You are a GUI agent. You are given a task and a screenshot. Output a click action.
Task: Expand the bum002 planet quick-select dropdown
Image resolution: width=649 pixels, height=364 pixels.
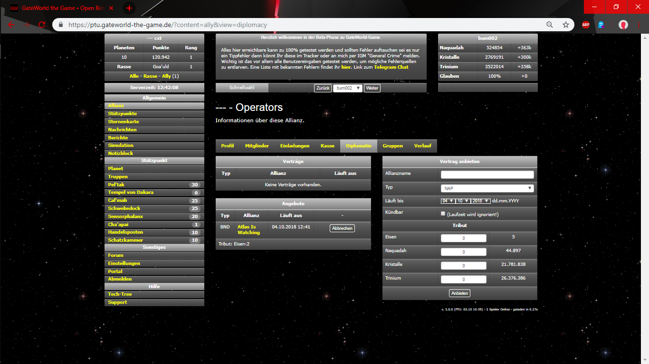[347, 88]
